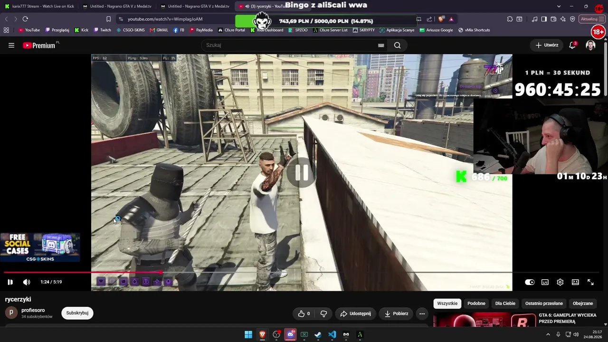Screen dimensions: 608x342
Task: Open the Arkusze Google bookmark
Action: point(436,30)
